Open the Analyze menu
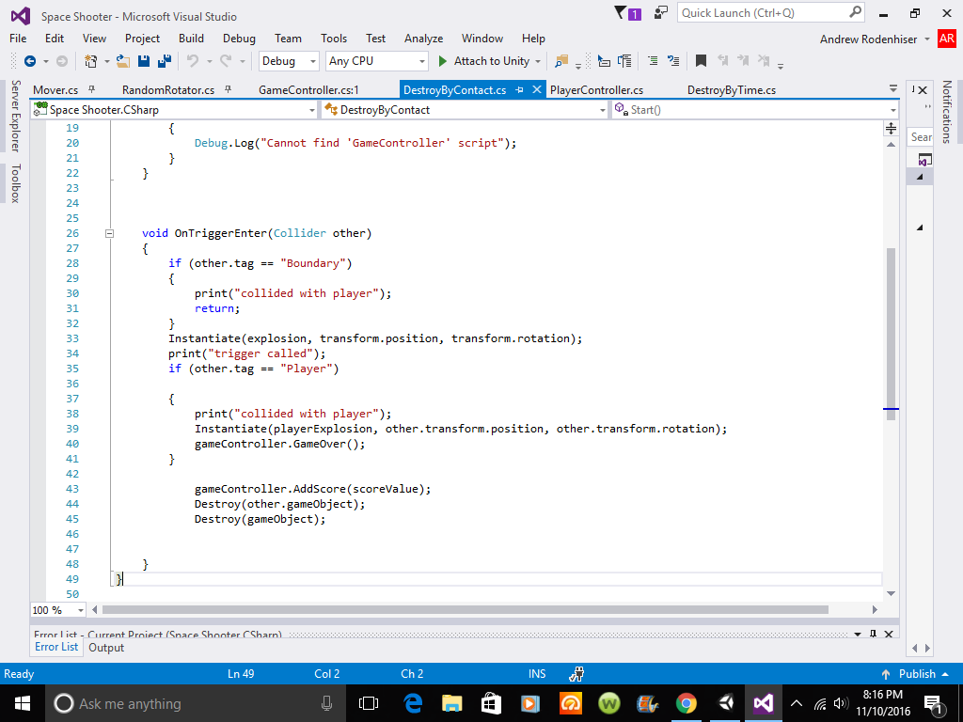 423,39
